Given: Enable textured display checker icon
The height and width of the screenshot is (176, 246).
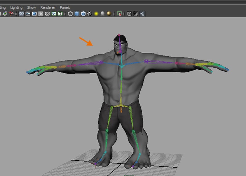Looking at the screenshot, I should tap(90, 14).
